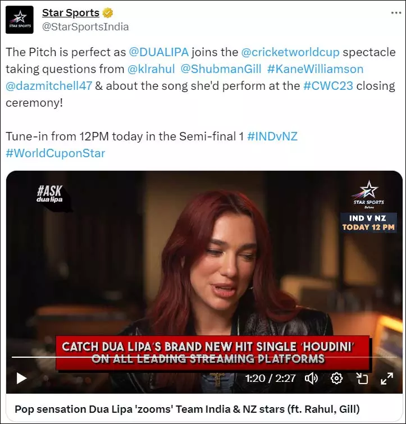
Task: Follow the @cricketworldcup mention link
Action: [x=290, y=52]
